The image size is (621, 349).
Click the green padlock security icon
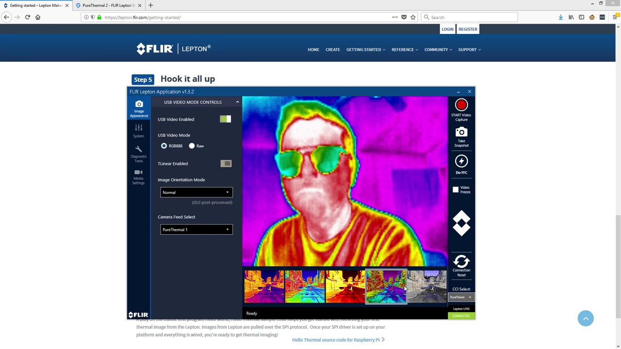tap(99, 17)
